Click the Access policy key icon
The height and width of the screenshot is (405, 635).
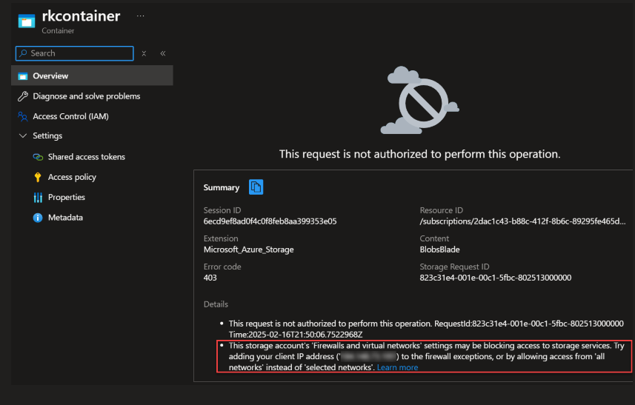coord(38,177)
